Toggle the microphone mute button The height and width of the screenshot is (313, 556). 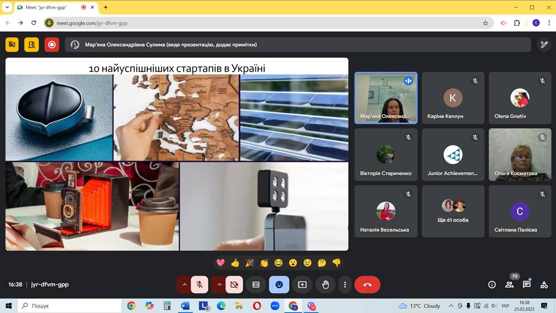coord(199,285)
